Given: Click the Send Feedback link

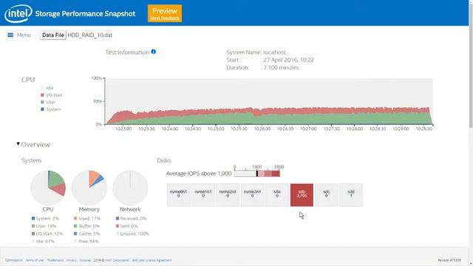Looking at the screenshot, I should pyautogui.click(x=165, y=18).
